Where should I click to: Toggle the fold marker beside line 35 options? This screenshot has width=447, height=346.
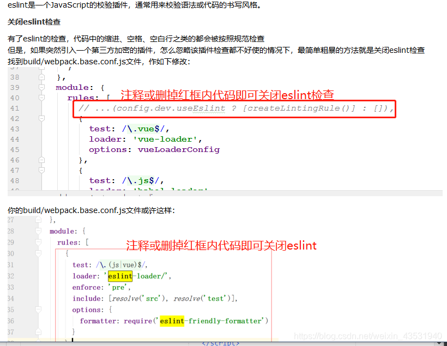coord(38,309)
